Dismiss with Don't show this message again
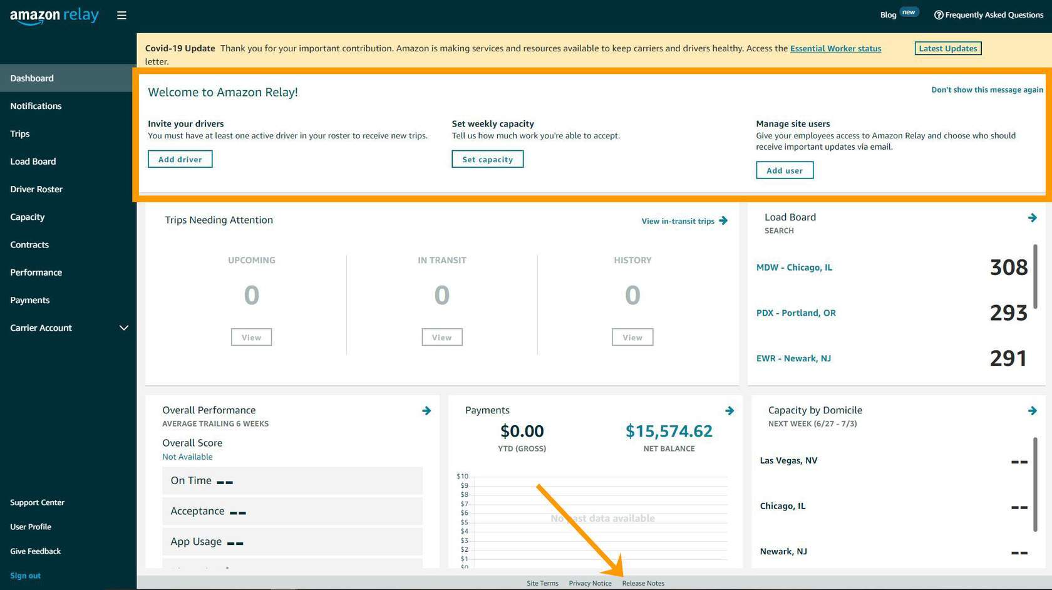This screenshot has width=1052, height=590. [987, 90]
